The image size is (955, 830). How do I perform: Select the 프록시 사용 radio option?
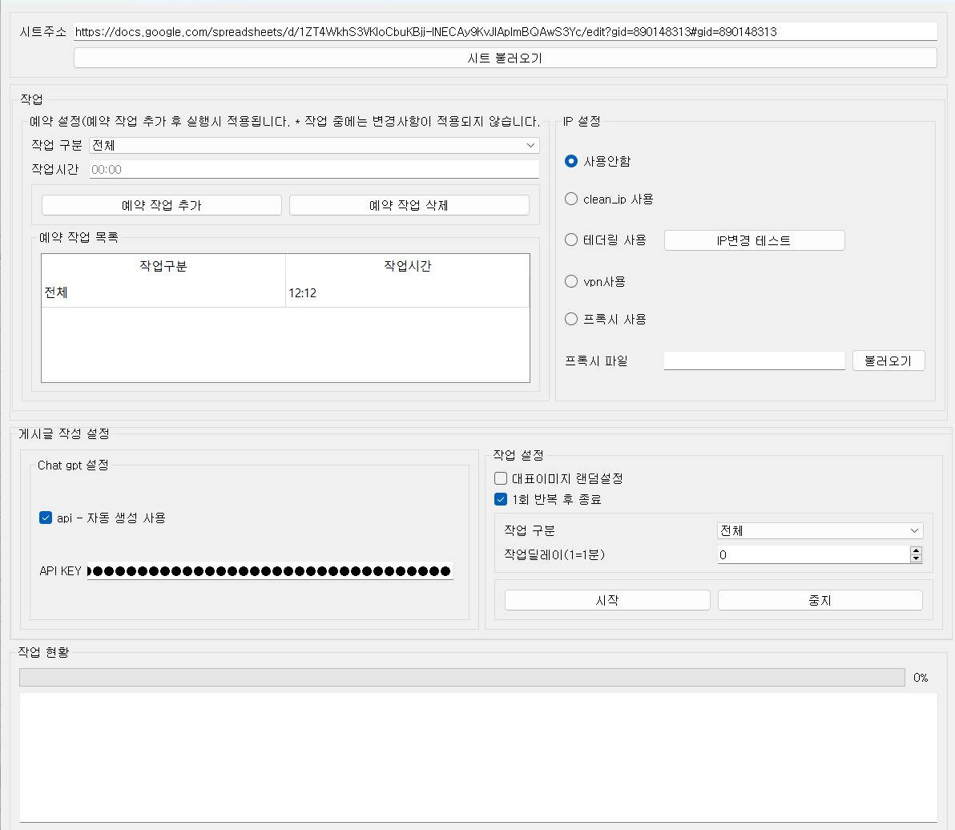[571, 319]
